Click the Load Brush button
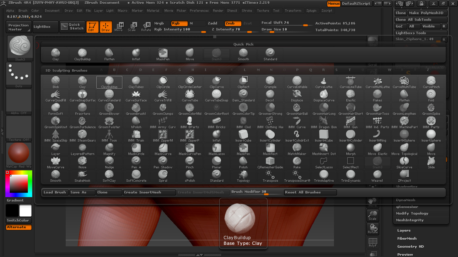458x257 pixels. click(x=55, y=192)
